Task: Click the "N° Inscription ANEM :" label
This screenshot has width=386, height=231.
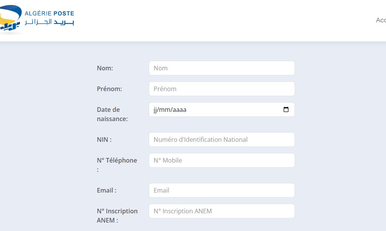Action: click(117, 216)
